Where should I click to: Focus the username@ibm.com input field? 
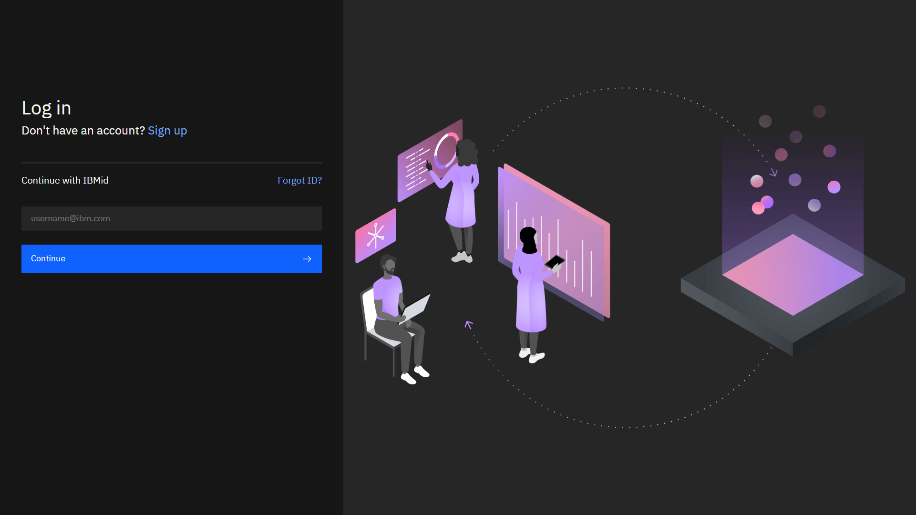click(171, 218)
